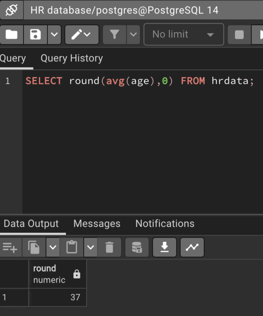This screenshot has height=316, width=263.
Task: Click the database connection status icon
Action: [x=12, y=10]
